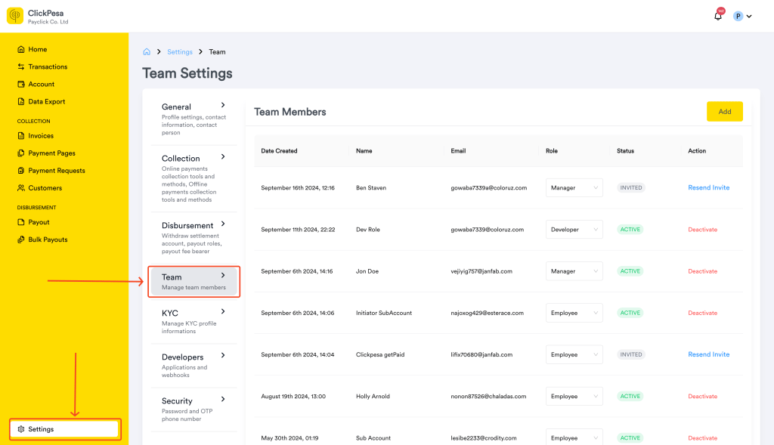
Task: Resend invite to Ben Staven
Action: 708,188
